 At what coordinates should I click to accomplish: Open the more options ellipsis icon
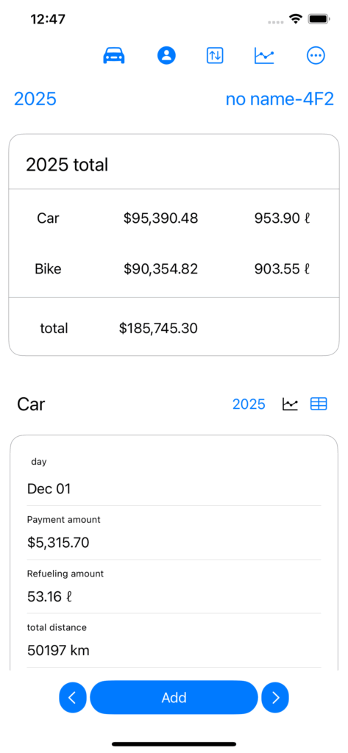tap(316, 56)
